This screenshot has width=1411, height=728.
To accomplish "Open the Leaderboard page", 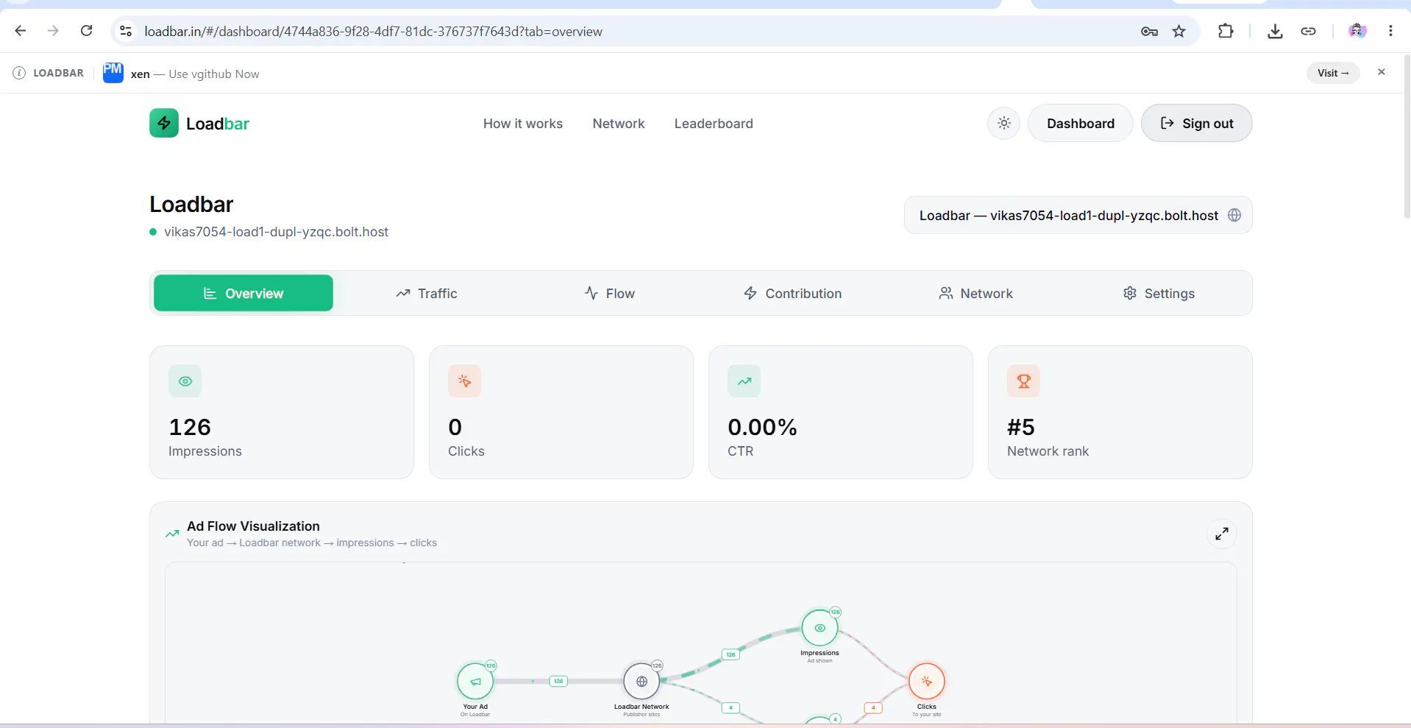I will [714, 124].
